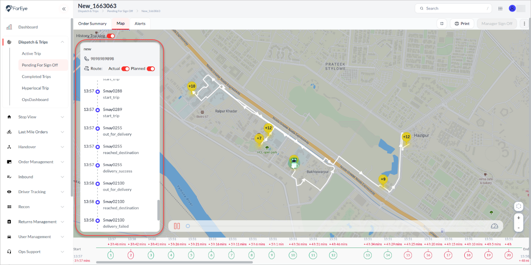
Task: Open the user profile avatar
Action: click(x=512, y=8)
